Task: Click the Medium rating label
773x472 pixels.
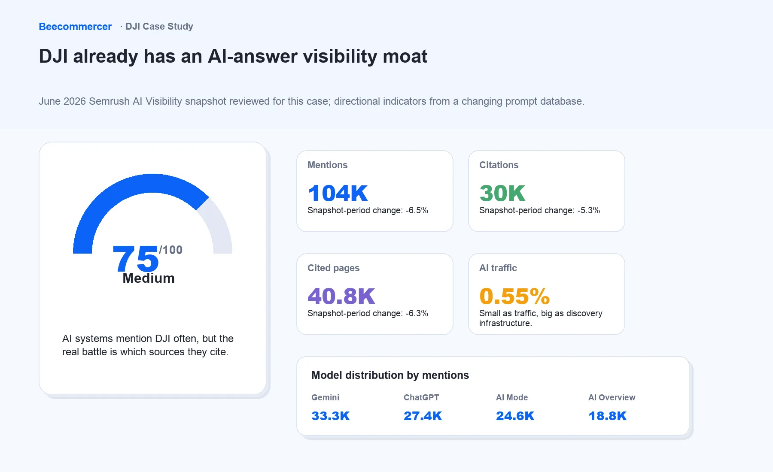Action: tap(149, 278)
